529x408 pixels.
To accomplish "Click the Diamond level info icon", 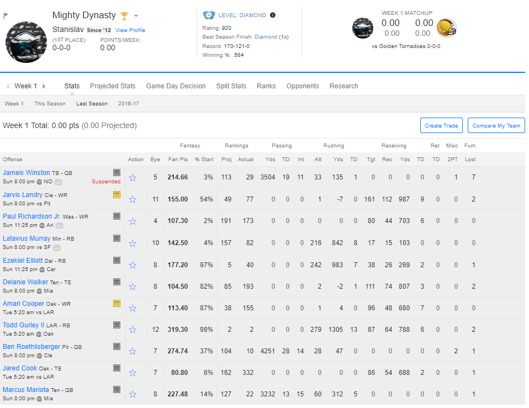I will click(273, 15).
